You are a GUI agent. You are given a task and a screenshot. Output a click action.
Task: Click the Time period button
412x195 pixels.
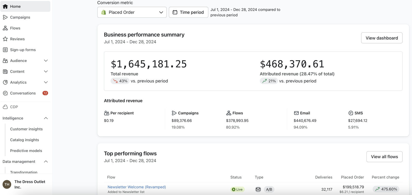pyautogui.click(x=188, y=12)
